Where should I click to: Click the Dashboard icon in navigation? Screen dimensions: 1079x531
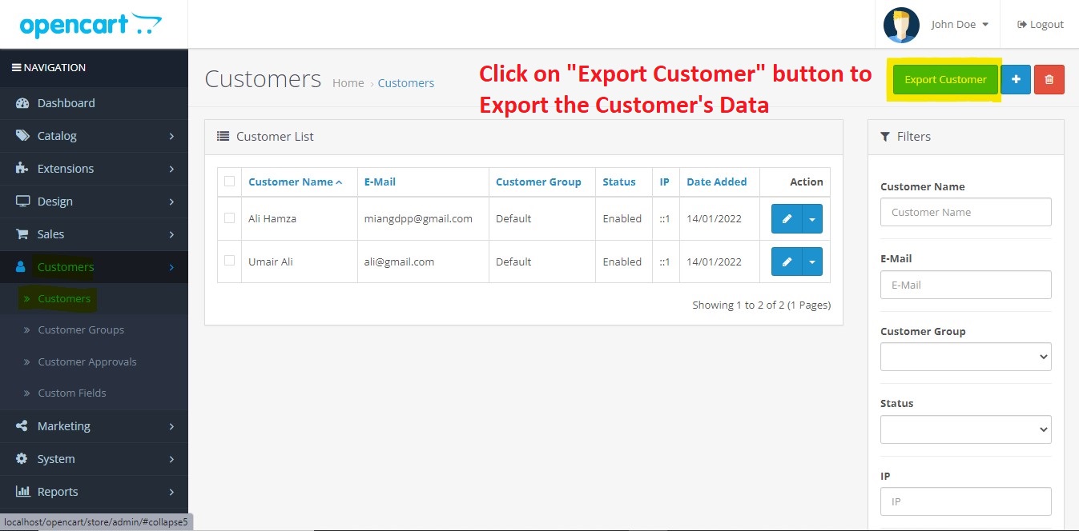[x=22, y=103]
